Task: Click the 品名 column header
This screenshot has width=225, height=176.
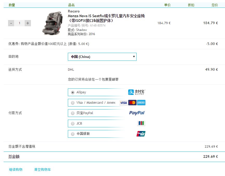Action: coord(71,5)
